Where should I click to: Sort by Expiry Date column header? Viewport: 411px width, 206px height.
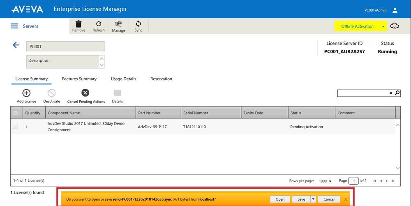265,113
